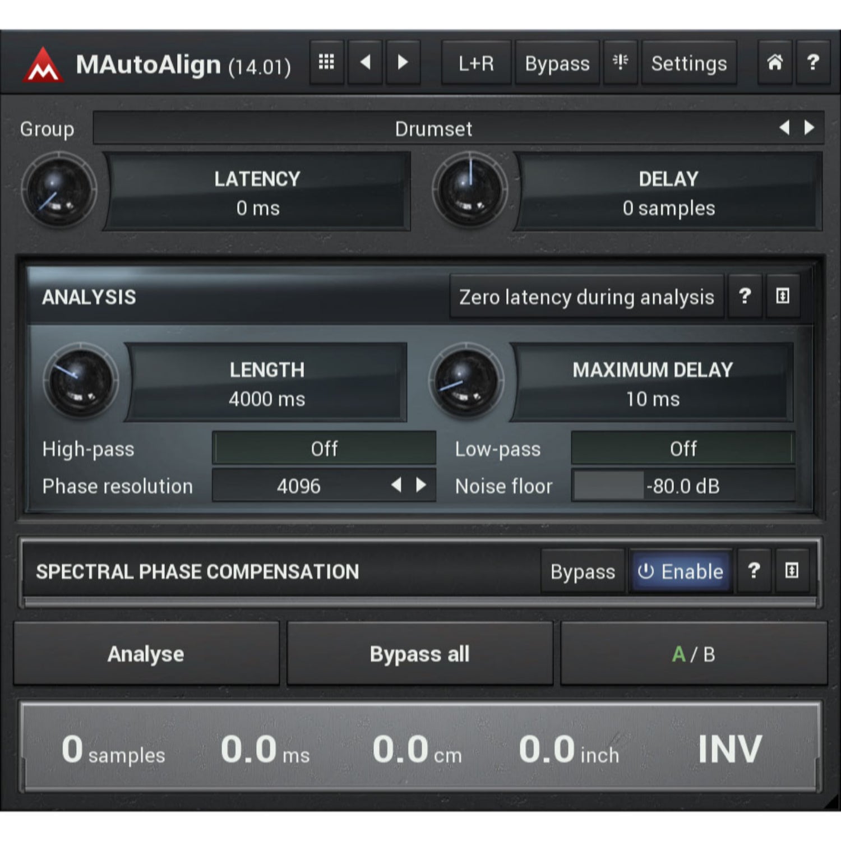Open the L+R channel mode selector
This screenshot has width=841, height=841.
(477, 62)
